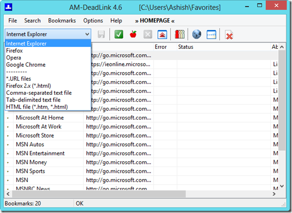Click the horizontal scrollbar right arrow
This screenshot has height=213, width=292.
coord(274,194)
